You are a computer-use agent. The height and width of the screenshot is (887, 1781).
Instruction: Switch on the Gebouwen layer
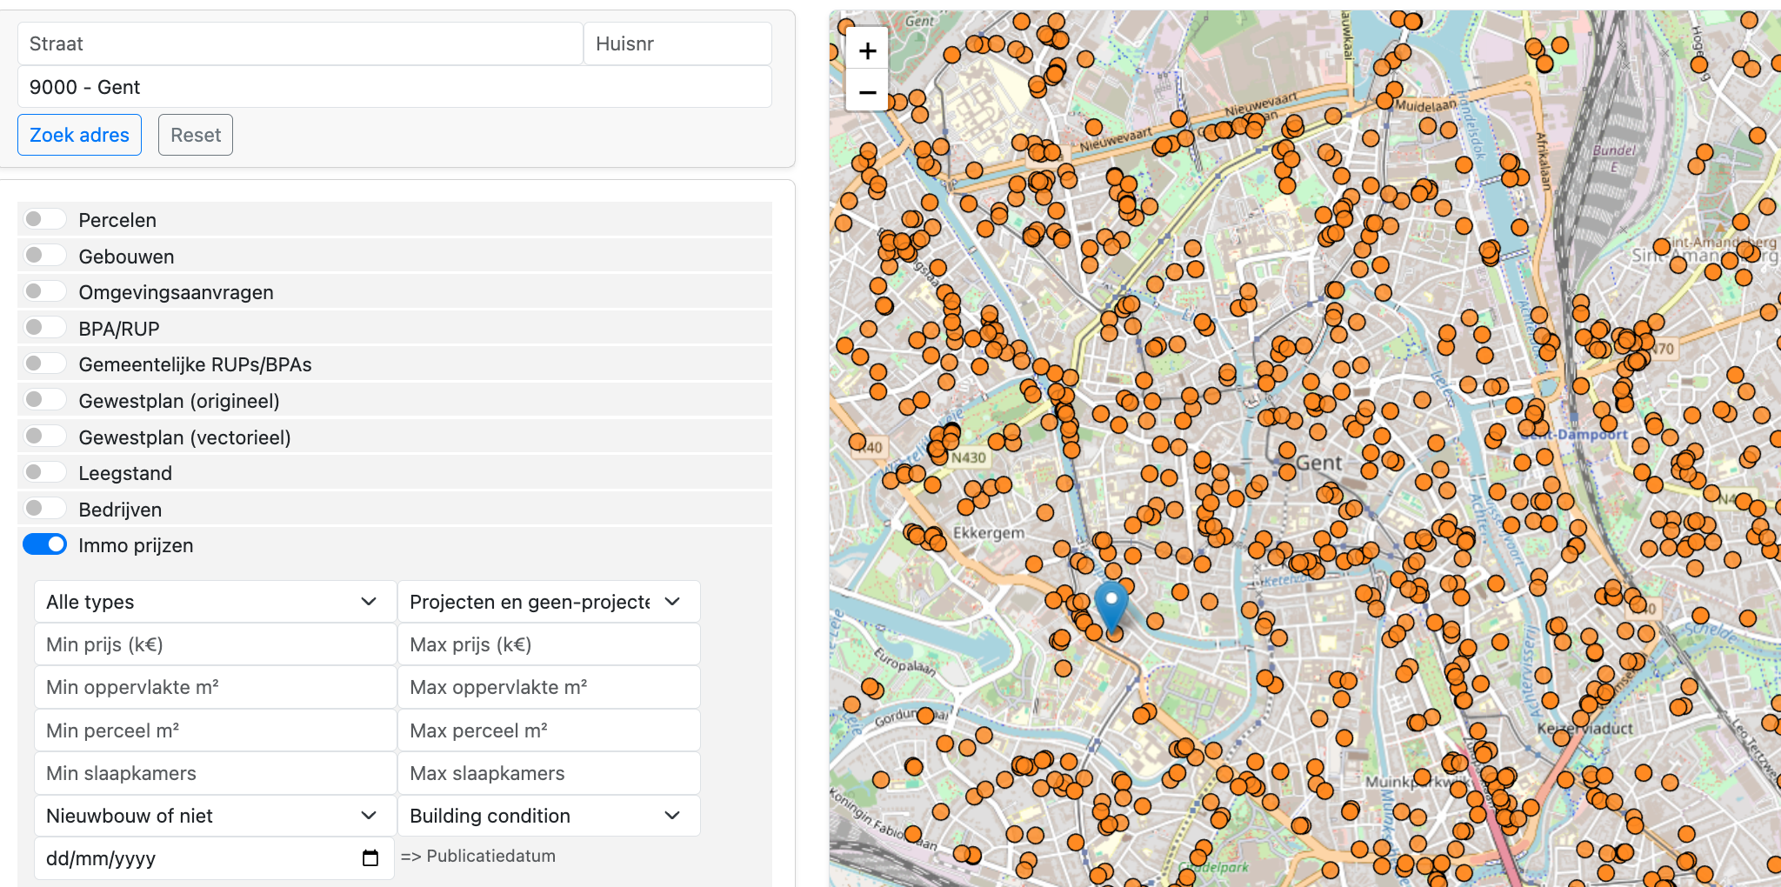(x=45, y=256)
